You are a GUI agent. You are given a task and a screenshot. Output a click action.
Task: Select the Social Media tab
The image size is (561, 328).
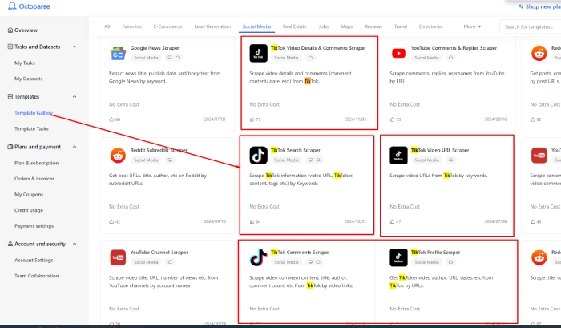256,26
